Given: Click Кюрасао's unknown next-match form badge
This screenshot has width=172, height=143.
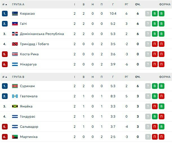Looking at the screenshot, I should (x=148, y=14).
